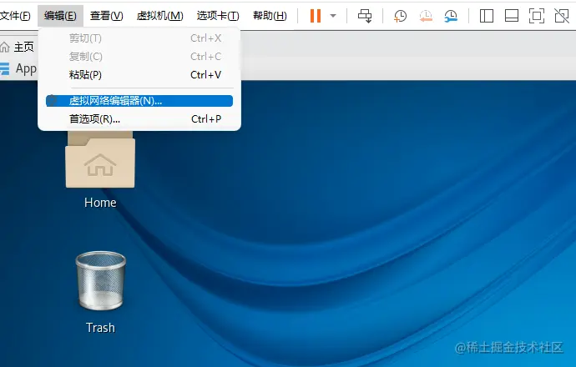576x367 pixels.
Task: Open the power options dropdown arrow beside pause
Action: (333, 16)
